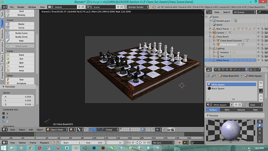Click the red record auto-keyframe button

[x=179, y=142]
